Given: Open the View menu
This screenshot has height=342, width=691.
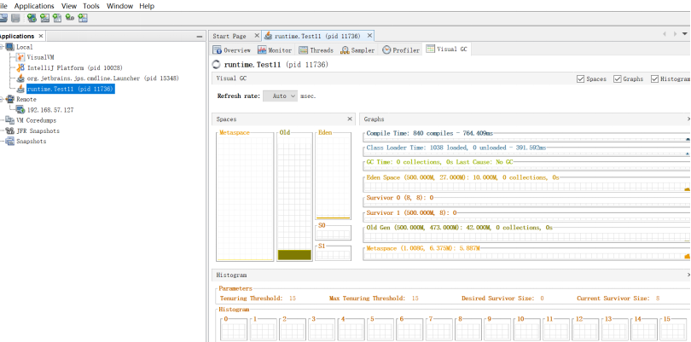Looking at the screenshot, I should click(x=69, y=6).
